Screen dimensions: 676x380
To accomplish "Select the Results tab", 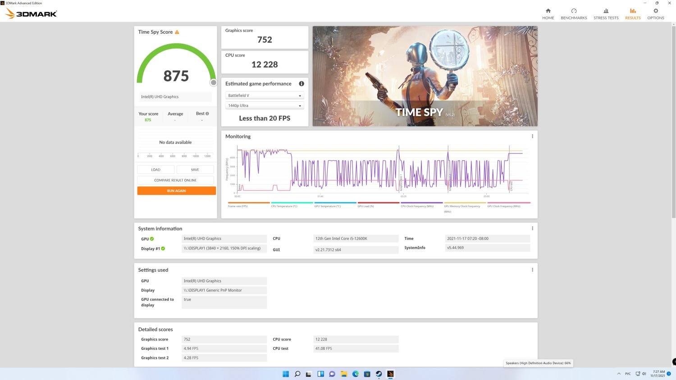I will pyautogui.click(x=633, y=14).
